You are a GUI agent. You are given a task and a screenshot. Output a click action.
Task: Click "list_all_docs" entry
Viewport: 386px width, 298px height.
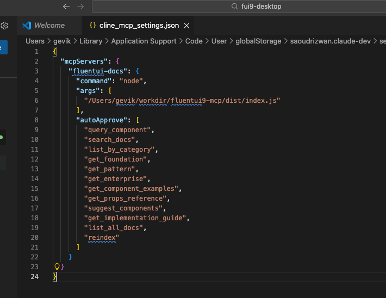(114, 228)
